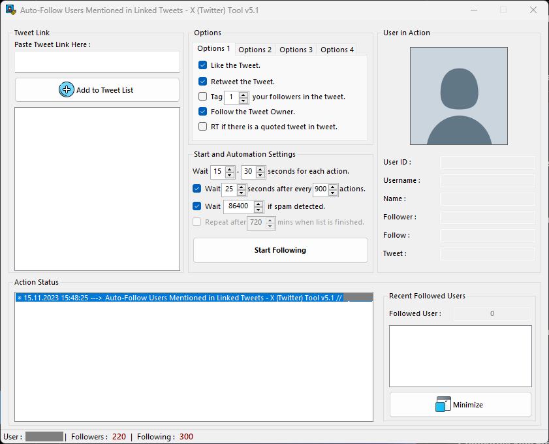
Task: Click the Start Following button
Action: tap(281, 250)
